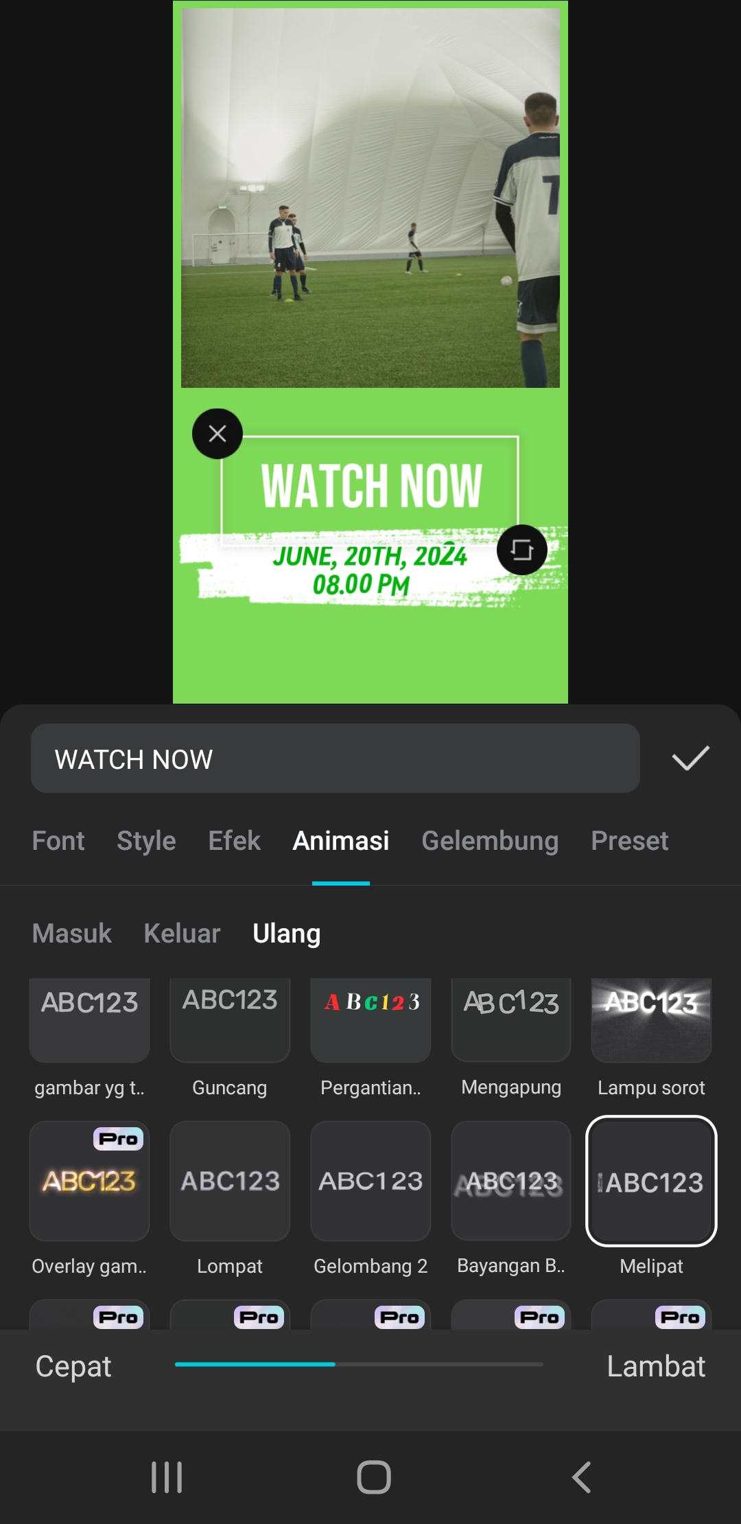Click the rotate/resize handle on the text box
Viewport: 741px width, 1524px height.
[522, 550]
